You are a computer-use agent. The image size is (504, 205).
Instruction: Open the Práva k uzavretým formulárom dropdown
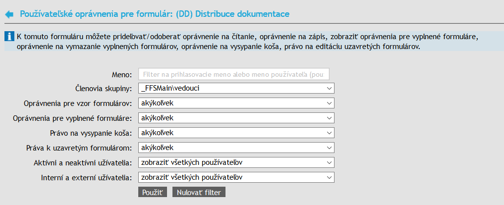(x=236, y=148)
